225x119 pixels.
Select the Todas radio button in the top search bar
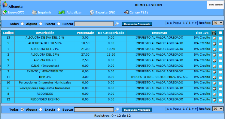point(22,24)
